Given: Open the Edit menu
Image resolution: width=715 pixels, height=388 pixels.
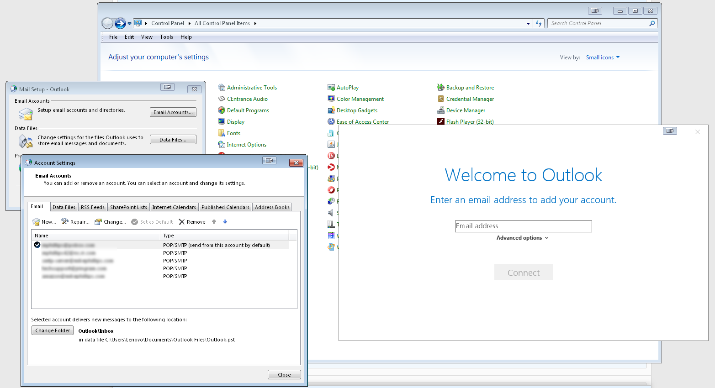Looking at the screenshot, I should coord(129,37).
